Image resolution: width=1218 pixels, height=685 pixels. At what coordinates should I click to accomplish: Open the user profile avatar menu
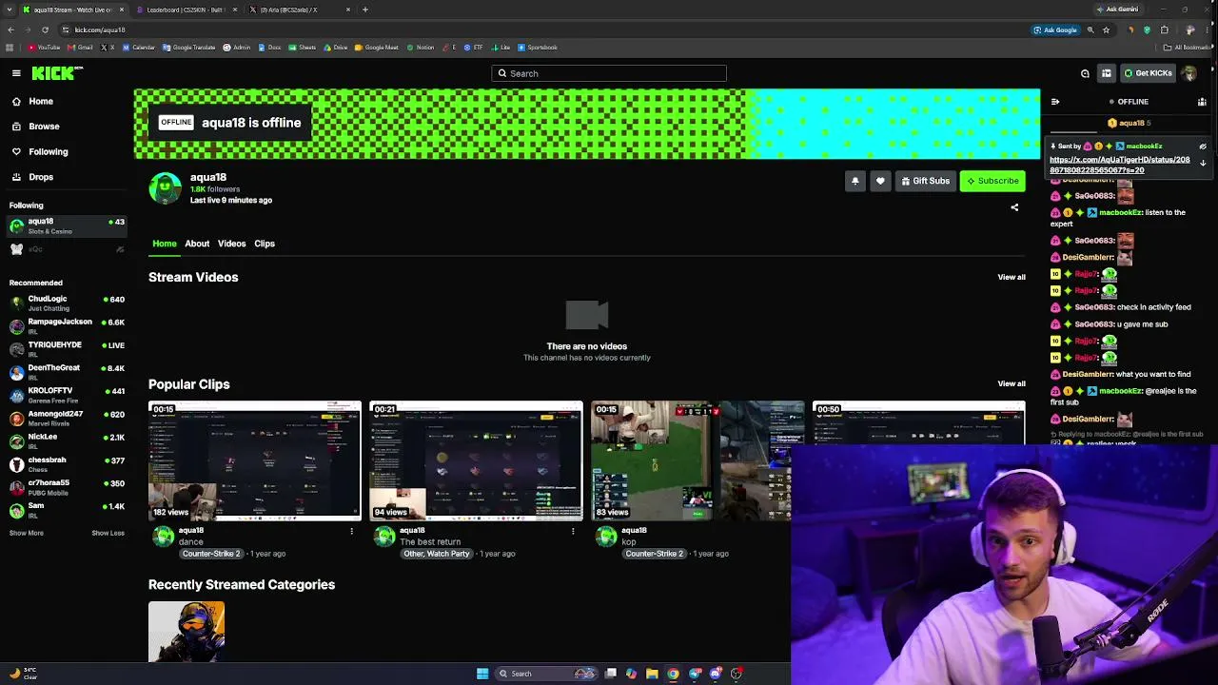1189,73
